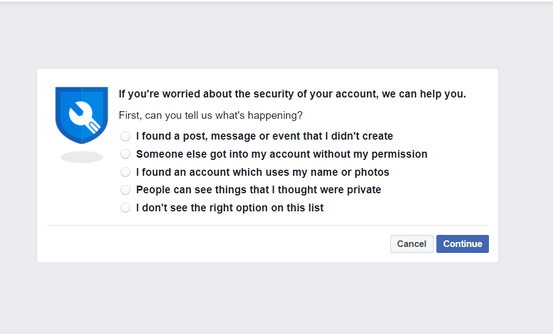
Task: Cancel the account security dialog
Action: [x=412, y=244]
